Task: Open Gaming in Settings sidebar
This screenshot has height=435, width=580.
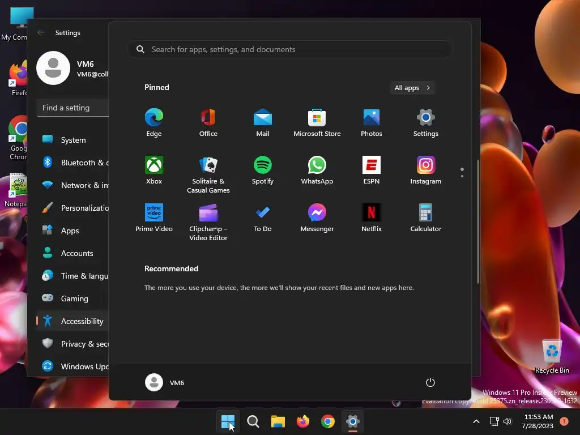Action: (x=72, y=298)
